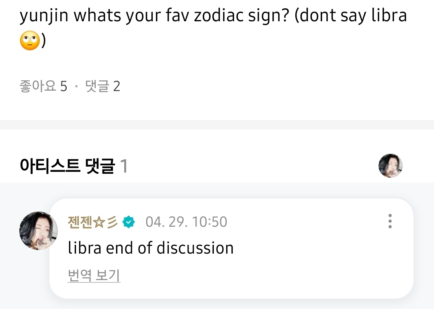Click the artist name 젠젠
This screenshot has width=434, height=309.
(x=80, y=222)
